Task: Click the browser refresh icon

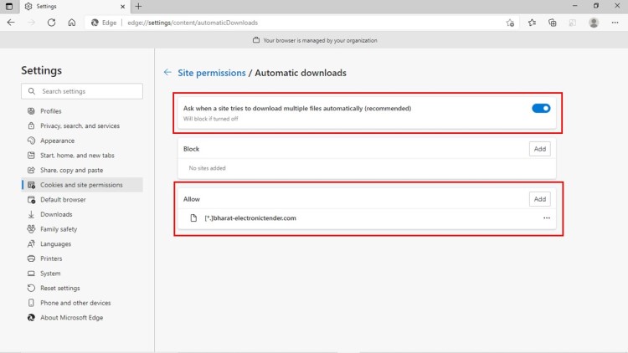Action: pos(52,23)
